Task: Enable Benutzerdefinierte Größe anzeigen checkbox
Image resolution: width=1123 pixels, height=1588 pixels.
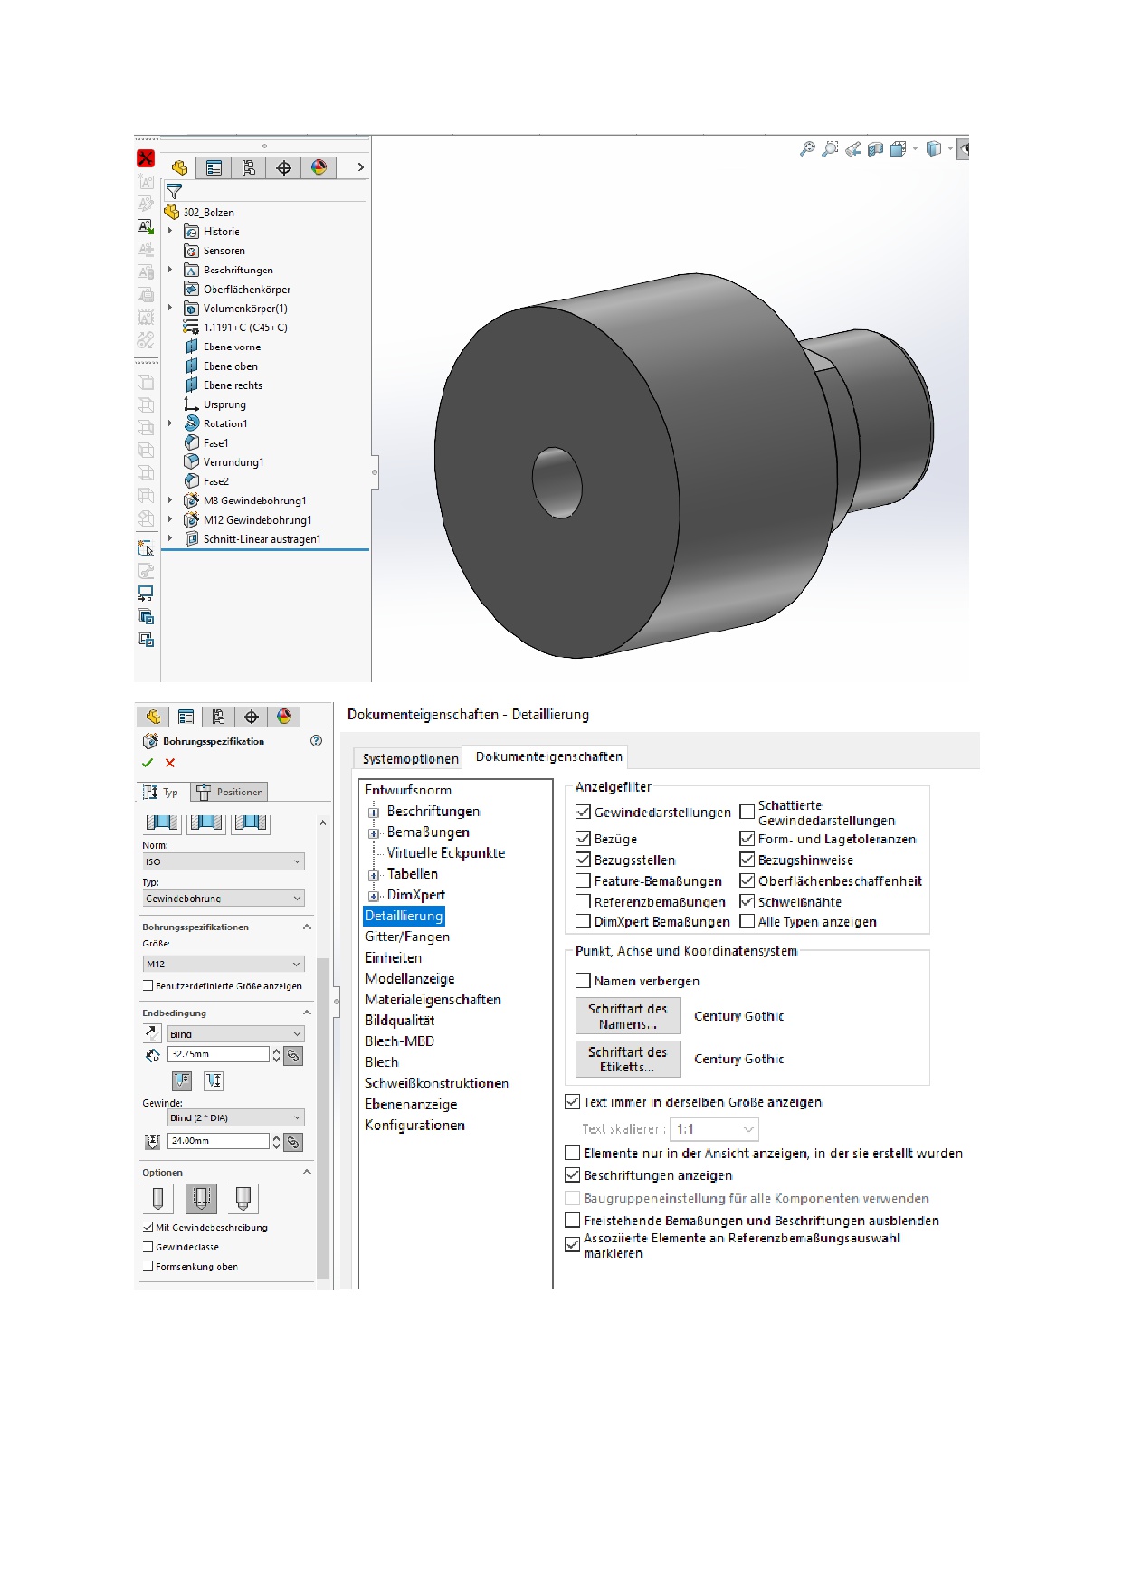Action: [148, 985]
